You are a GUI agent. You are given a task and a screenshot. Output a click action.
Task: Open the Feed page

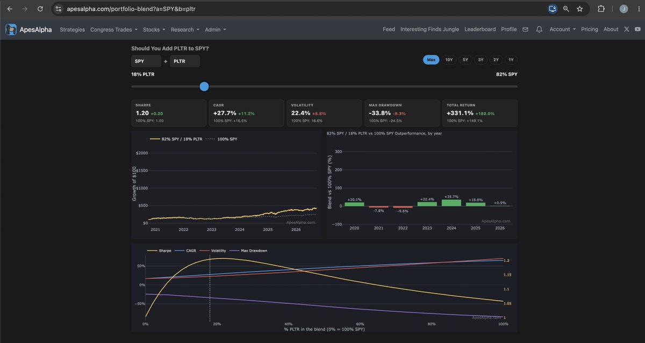point(389,30)
